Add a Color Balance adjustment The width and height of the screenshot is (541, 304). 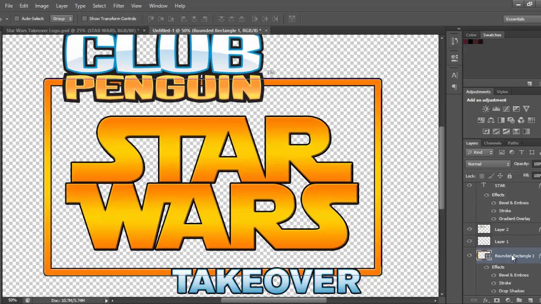(491, 120)
